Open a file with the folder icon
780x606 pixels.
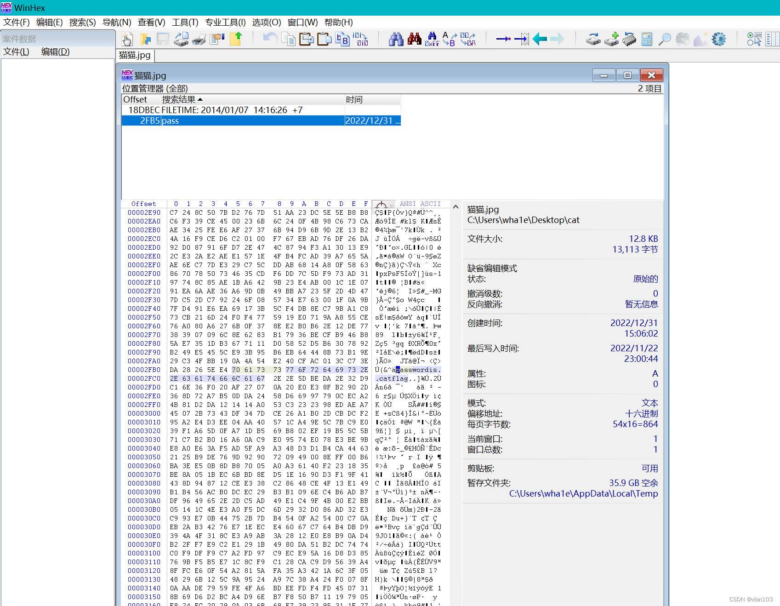(146, 39)
